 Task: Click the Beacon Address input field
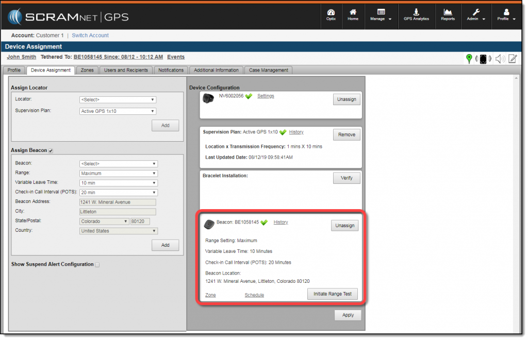point(118,201)
